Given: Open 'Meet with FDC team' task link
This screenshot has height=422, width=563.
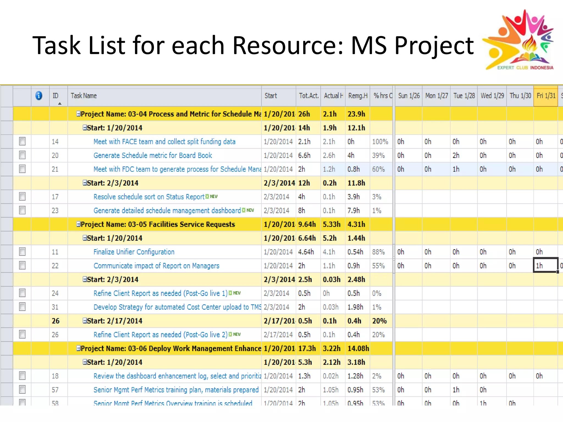Looking at the screenshot, I should coord(177,169).
